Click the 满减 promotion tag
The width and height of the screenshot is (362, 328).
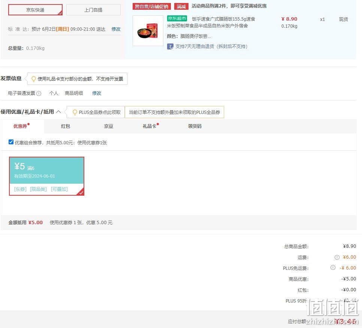coord(181,6)
